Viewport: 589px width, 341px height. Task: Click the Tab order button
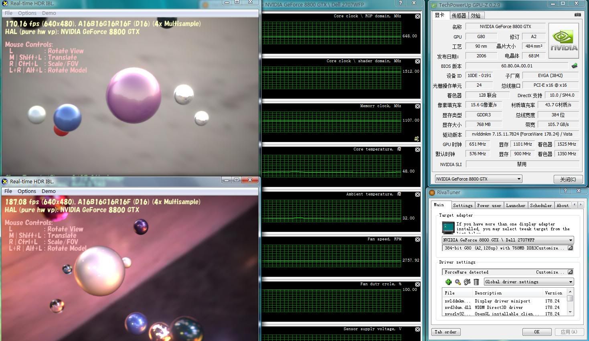coord(445,332)
